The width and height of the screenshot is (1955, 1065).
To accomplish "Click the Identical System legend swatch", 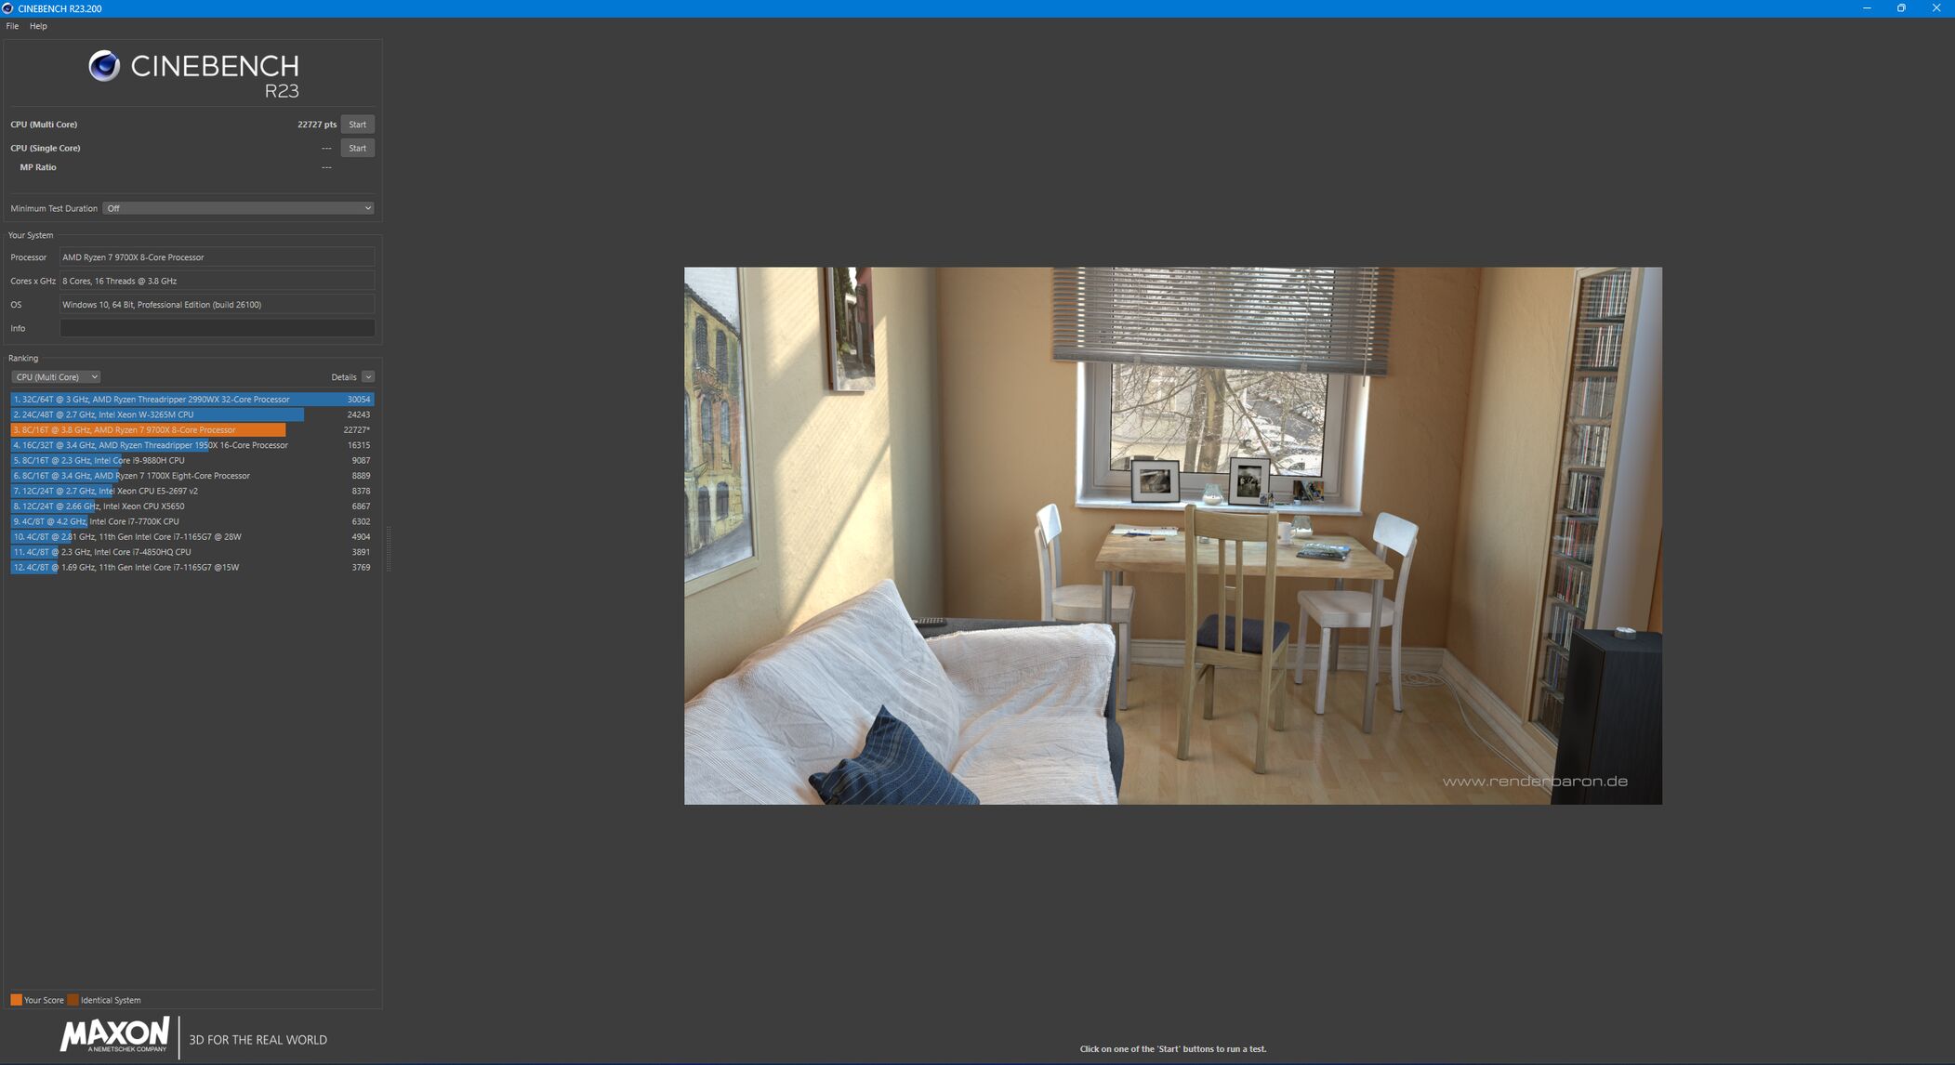I will [x=73, y=1000].
